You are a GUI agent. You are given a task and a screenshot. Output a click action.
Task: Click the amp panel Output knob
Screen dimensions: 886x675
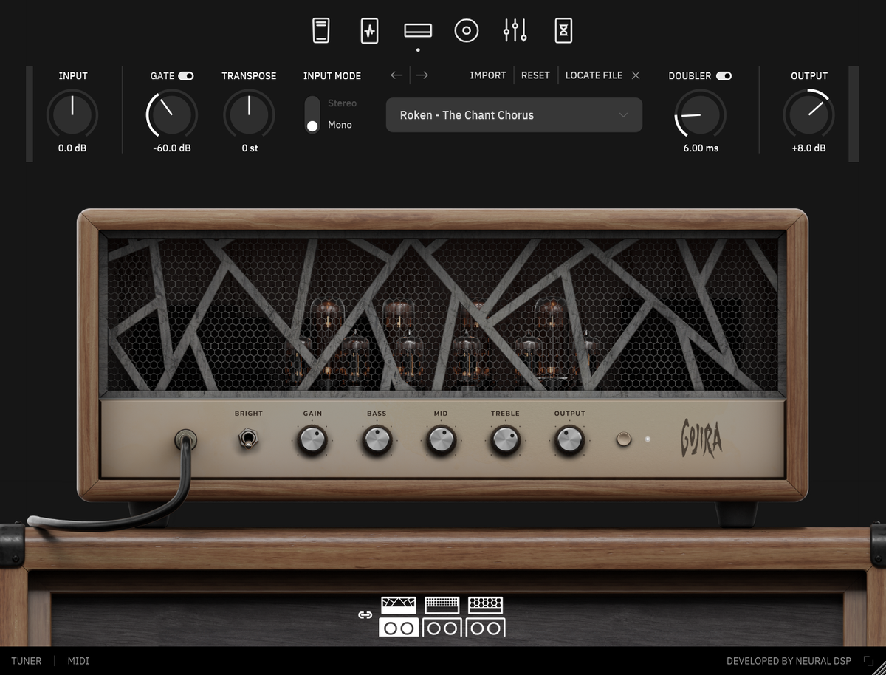tap(569, 441)
